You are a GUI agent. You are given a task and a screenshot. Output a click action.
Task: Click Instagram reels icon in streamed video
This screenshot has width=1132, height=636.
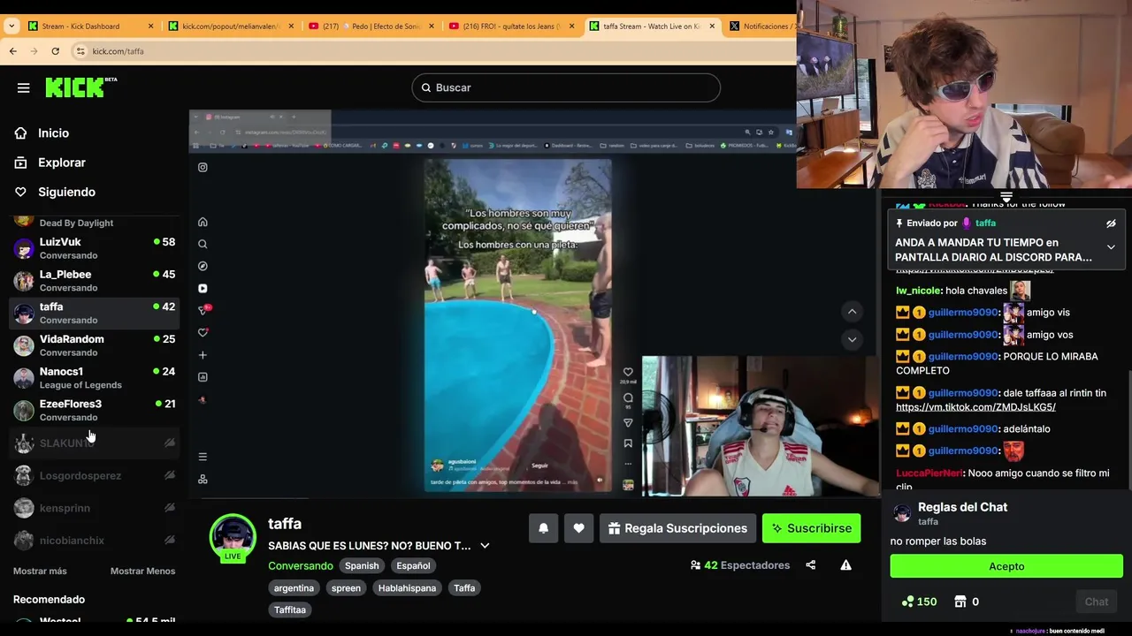(x=203, y=288)
